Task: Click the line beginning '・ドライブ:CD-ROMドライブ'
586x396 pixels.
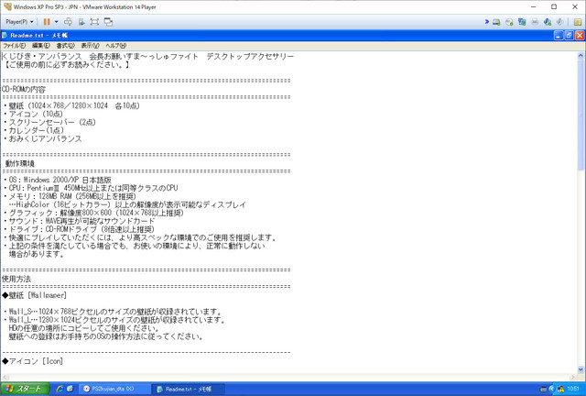Action: pos(79,229)
